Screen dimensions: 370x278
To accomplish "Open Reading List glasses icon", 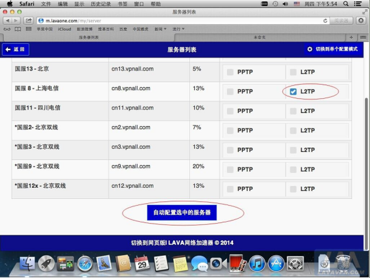I will 7,29.
